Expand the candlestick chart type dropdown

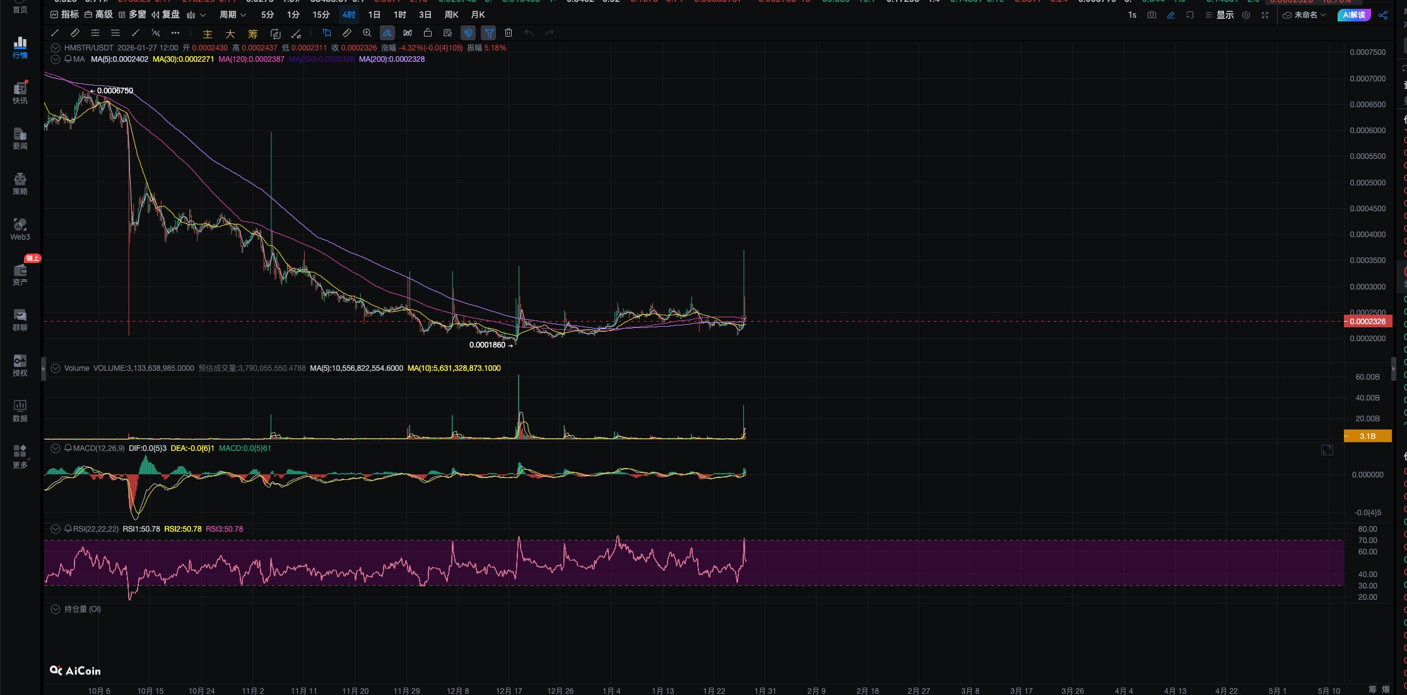pos(197,15)
